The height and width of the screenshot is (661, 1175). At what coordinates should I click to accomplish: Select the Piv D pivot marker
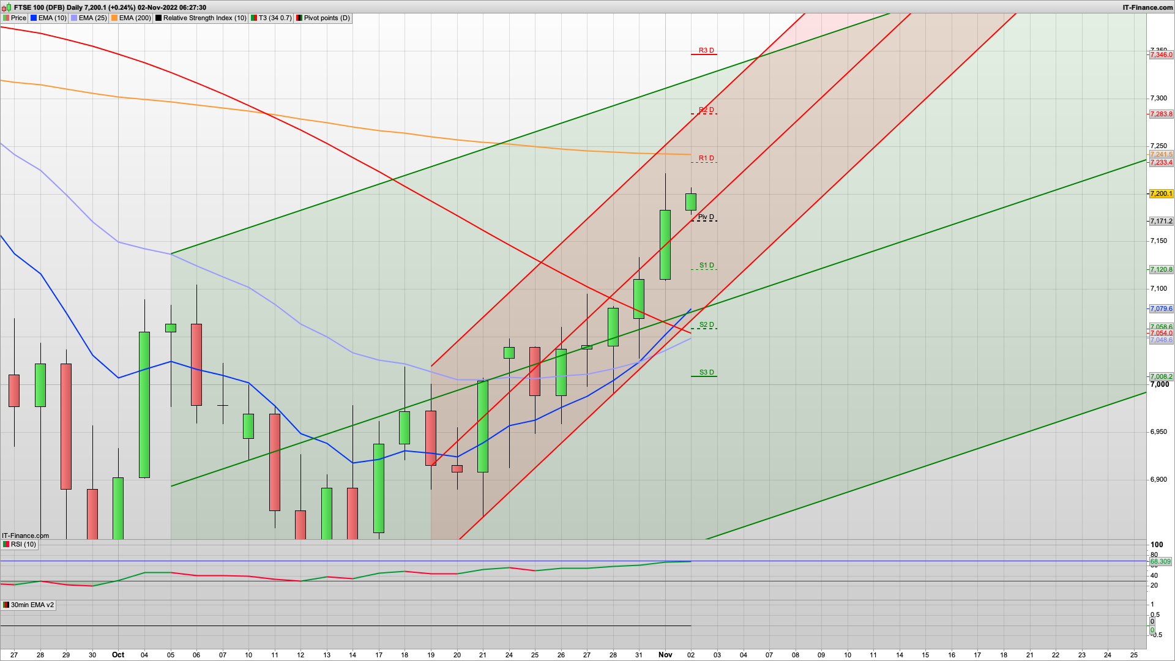click(x=706, y=217)
